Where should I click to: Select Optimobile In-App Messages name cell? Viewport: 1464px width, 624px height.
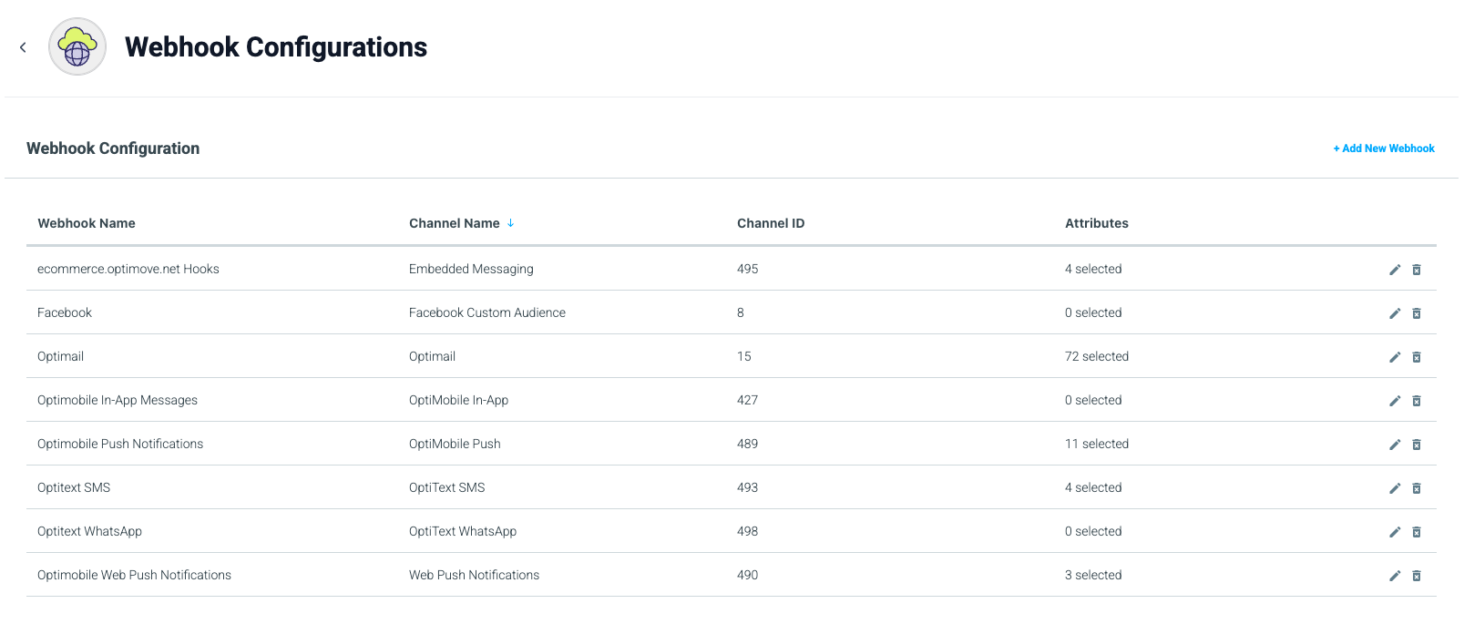(118, 400)
